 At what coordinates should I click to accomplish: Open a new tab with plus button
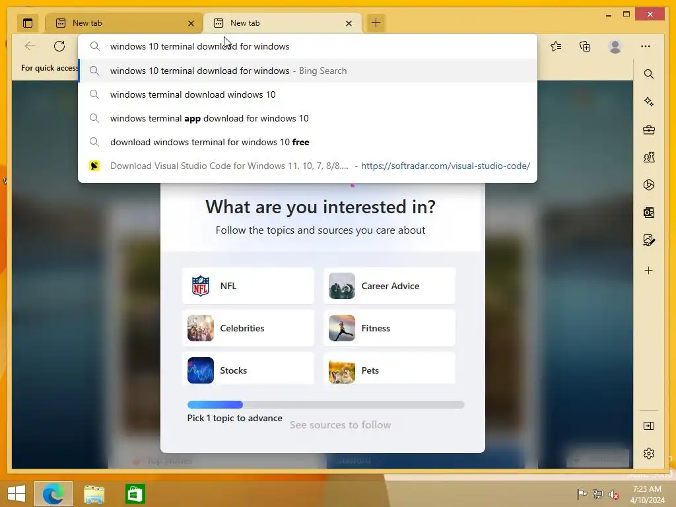376,23
